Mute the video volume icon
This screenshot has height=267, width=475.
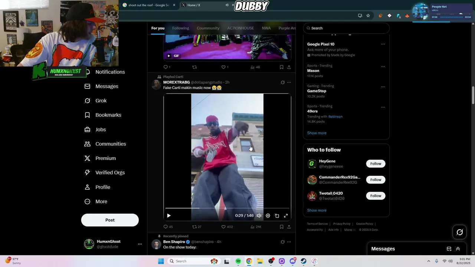click(x=259, y=215)
